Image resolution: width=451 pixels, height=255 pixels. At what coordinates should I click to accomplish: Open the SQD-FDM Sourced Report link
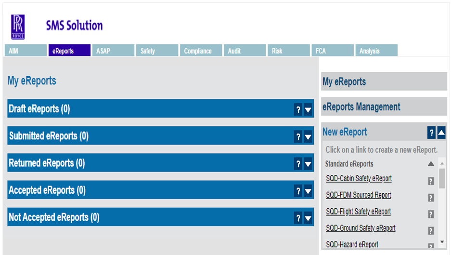358,195
